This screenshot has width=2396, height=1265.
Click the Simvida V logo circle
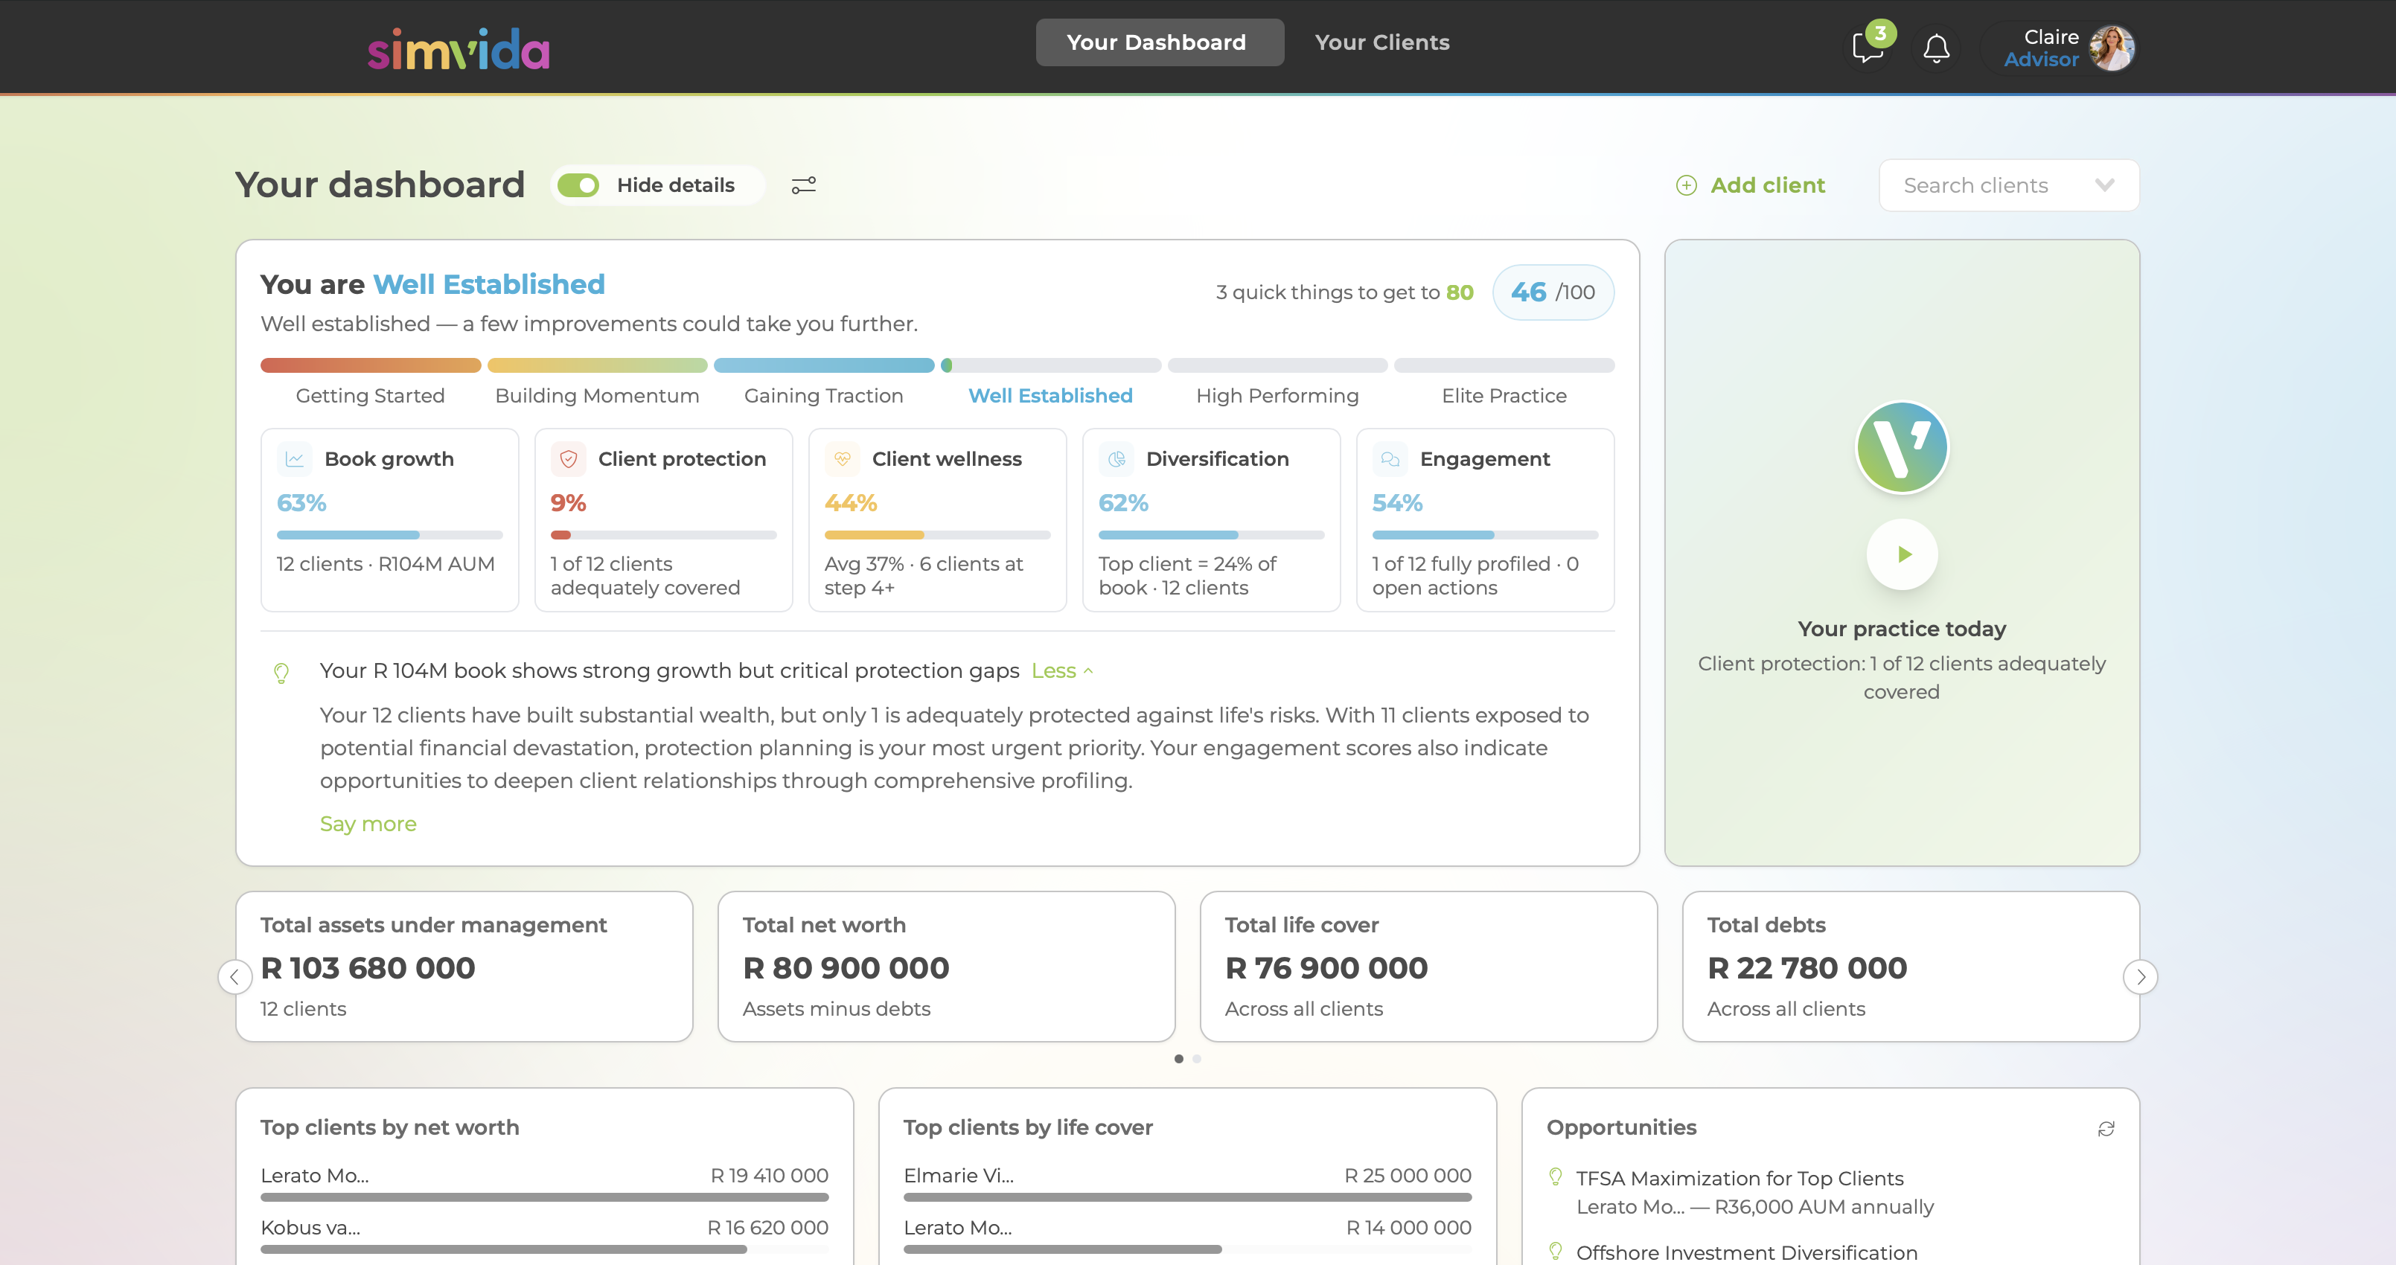(x=1902, y=447)
